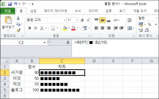Select Align Text Left icon

click(x=96, y=28)
